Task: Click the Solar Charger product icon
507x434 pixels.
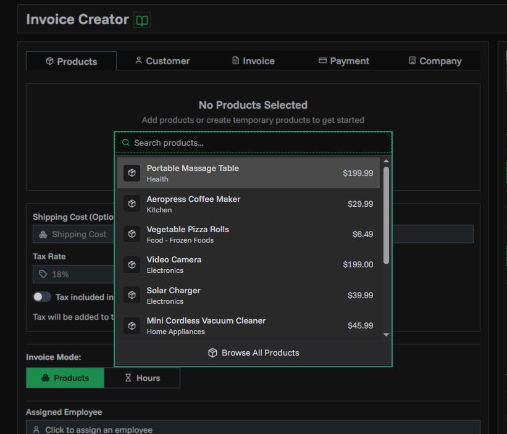Action: point(132,295)
